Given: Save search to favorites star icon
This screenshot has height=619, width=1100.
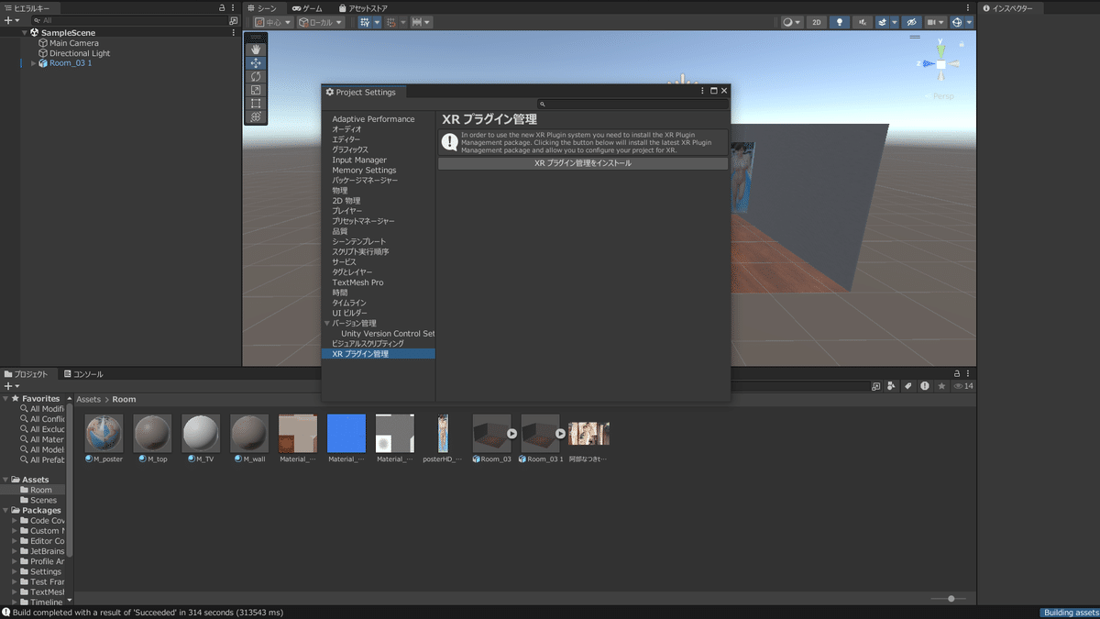Looking at the screenshot, I should coord(941,387).
